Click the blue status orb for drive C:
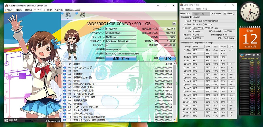 coord(62,13)
